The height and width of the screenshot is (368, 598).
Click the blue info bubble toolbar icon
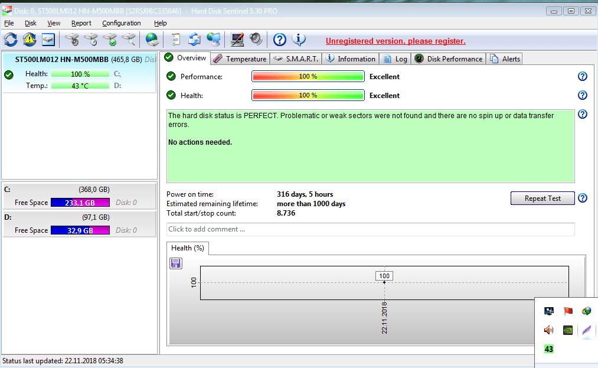pyautogui.click(x=299, y=40)
